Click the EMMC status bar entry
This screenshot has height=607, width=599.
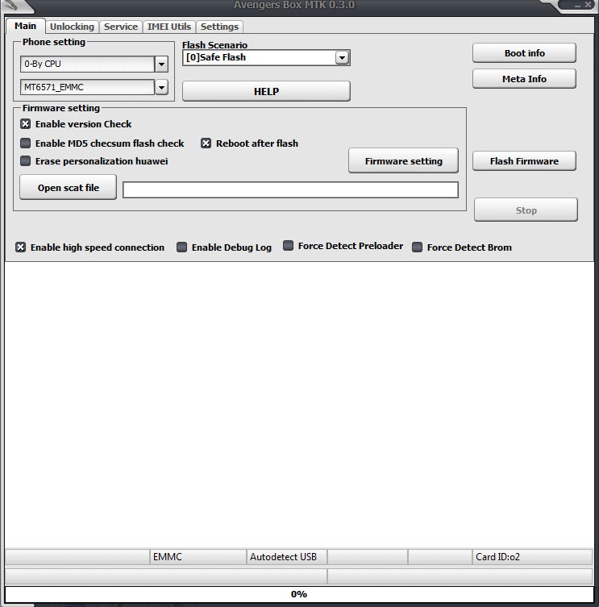198,557
